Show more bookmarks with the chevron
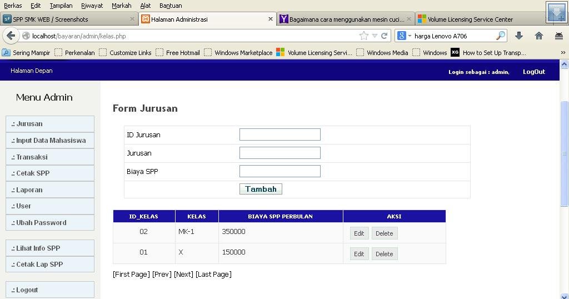Viewport: 569px width, 299px height. [563, 53]
